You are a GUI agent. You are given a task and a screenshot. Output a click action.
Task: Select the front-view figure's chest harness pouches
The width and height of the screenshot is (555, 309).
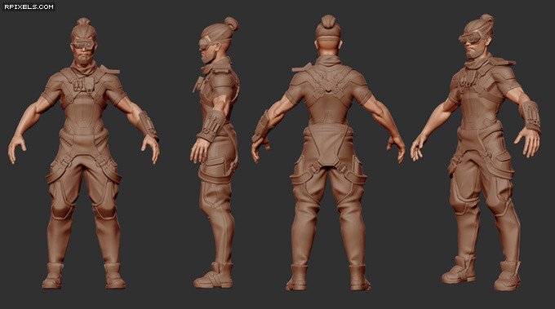pos(83,85)
